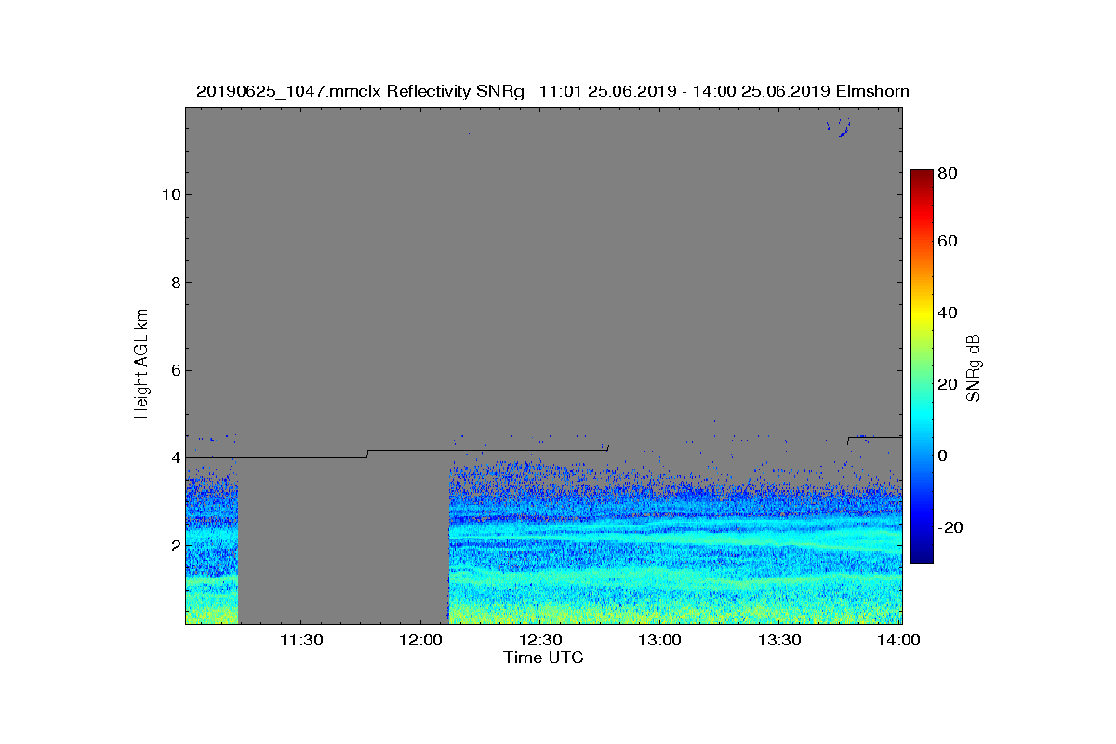
Task: Click the '13:30' time tick label
Action: coord(779,640)
